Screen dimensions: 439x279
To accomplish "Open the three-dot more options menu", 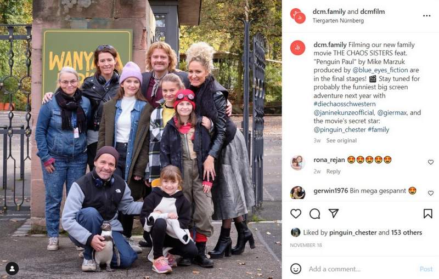I will coord(427,16).
